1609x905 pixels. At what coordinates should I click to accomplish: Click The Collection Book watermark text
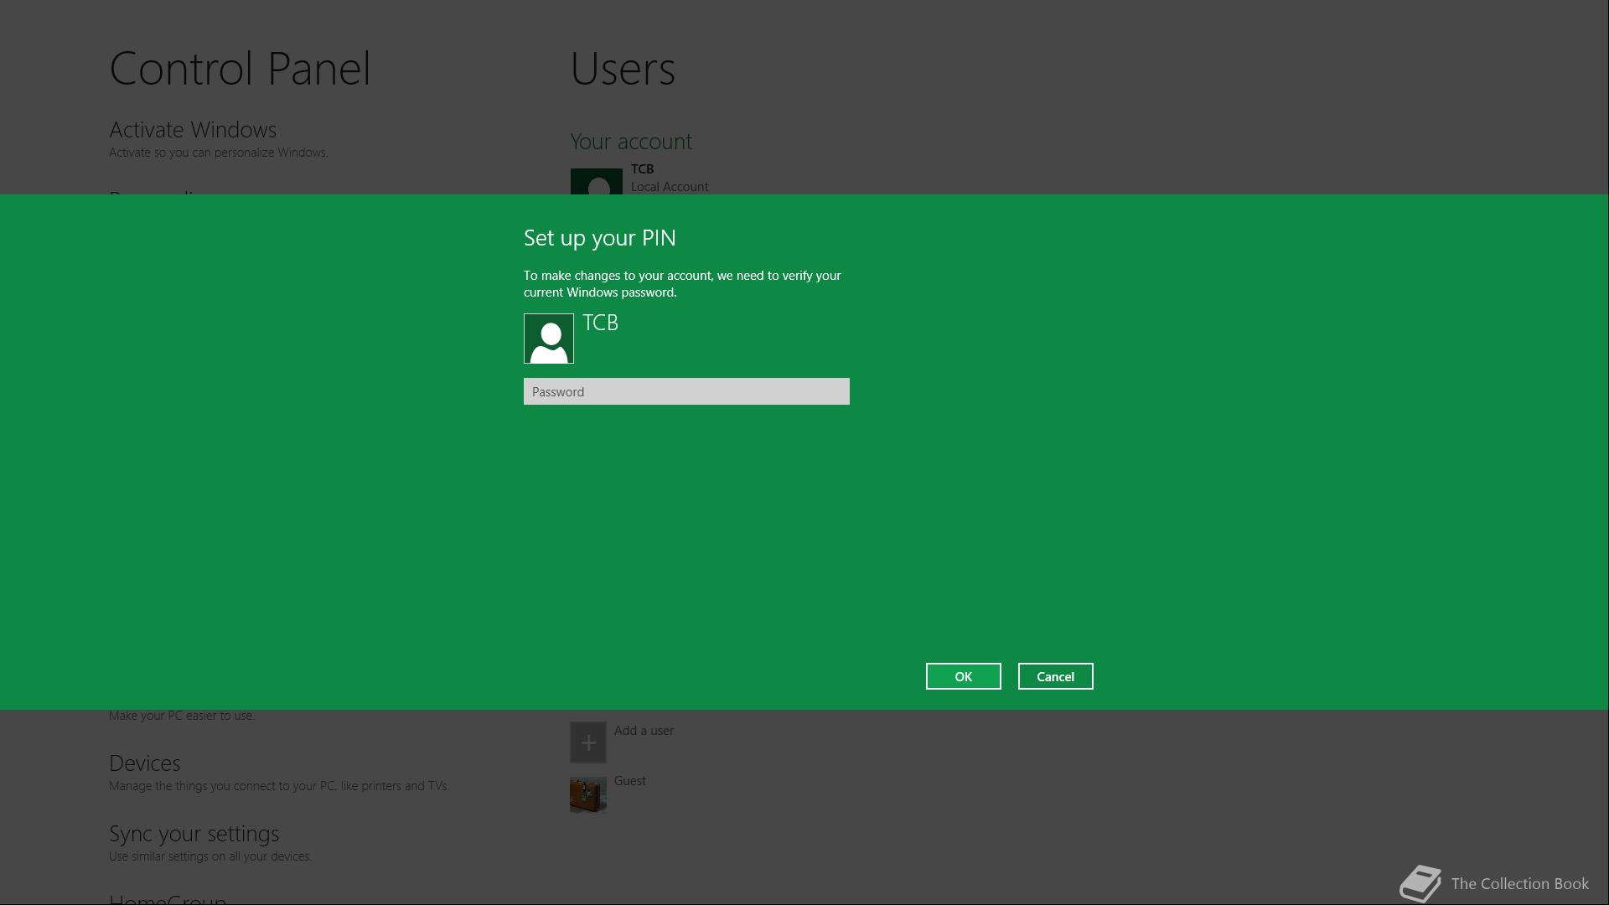(1519, 884)
